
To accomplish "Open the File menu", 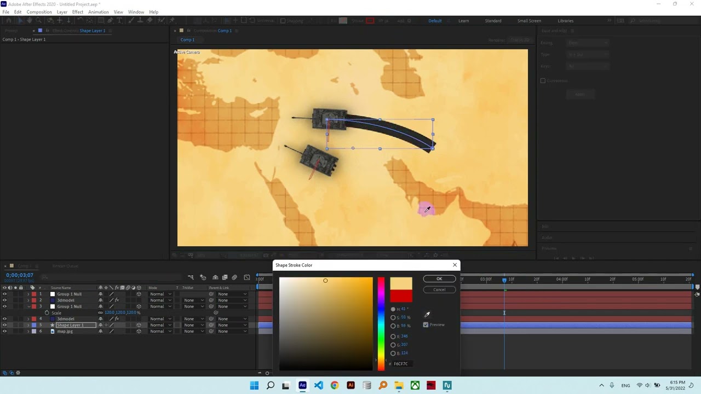I will 5,12.
